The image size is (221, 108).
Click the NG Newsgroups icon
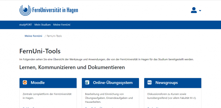[x=149, y=82]
